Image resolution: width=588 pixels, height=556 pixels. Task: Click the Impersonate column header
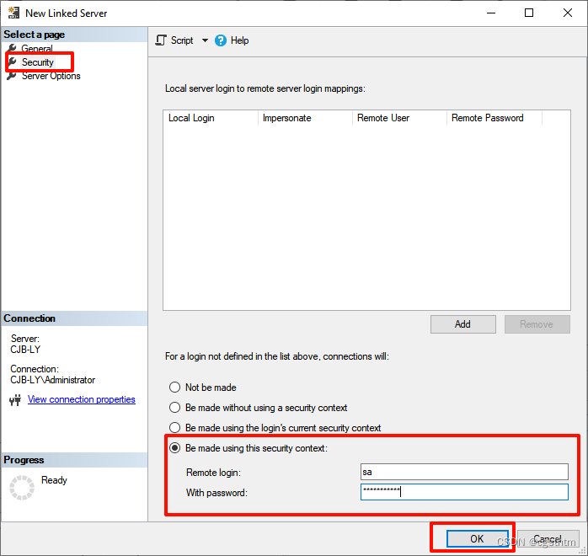coord(305,118)
